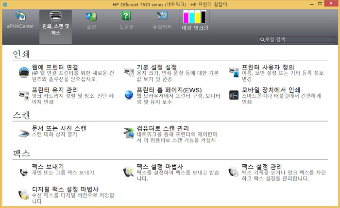340x208 pixels.
Task: Minimize the HP printer window
Action: (x=312, y=4)
